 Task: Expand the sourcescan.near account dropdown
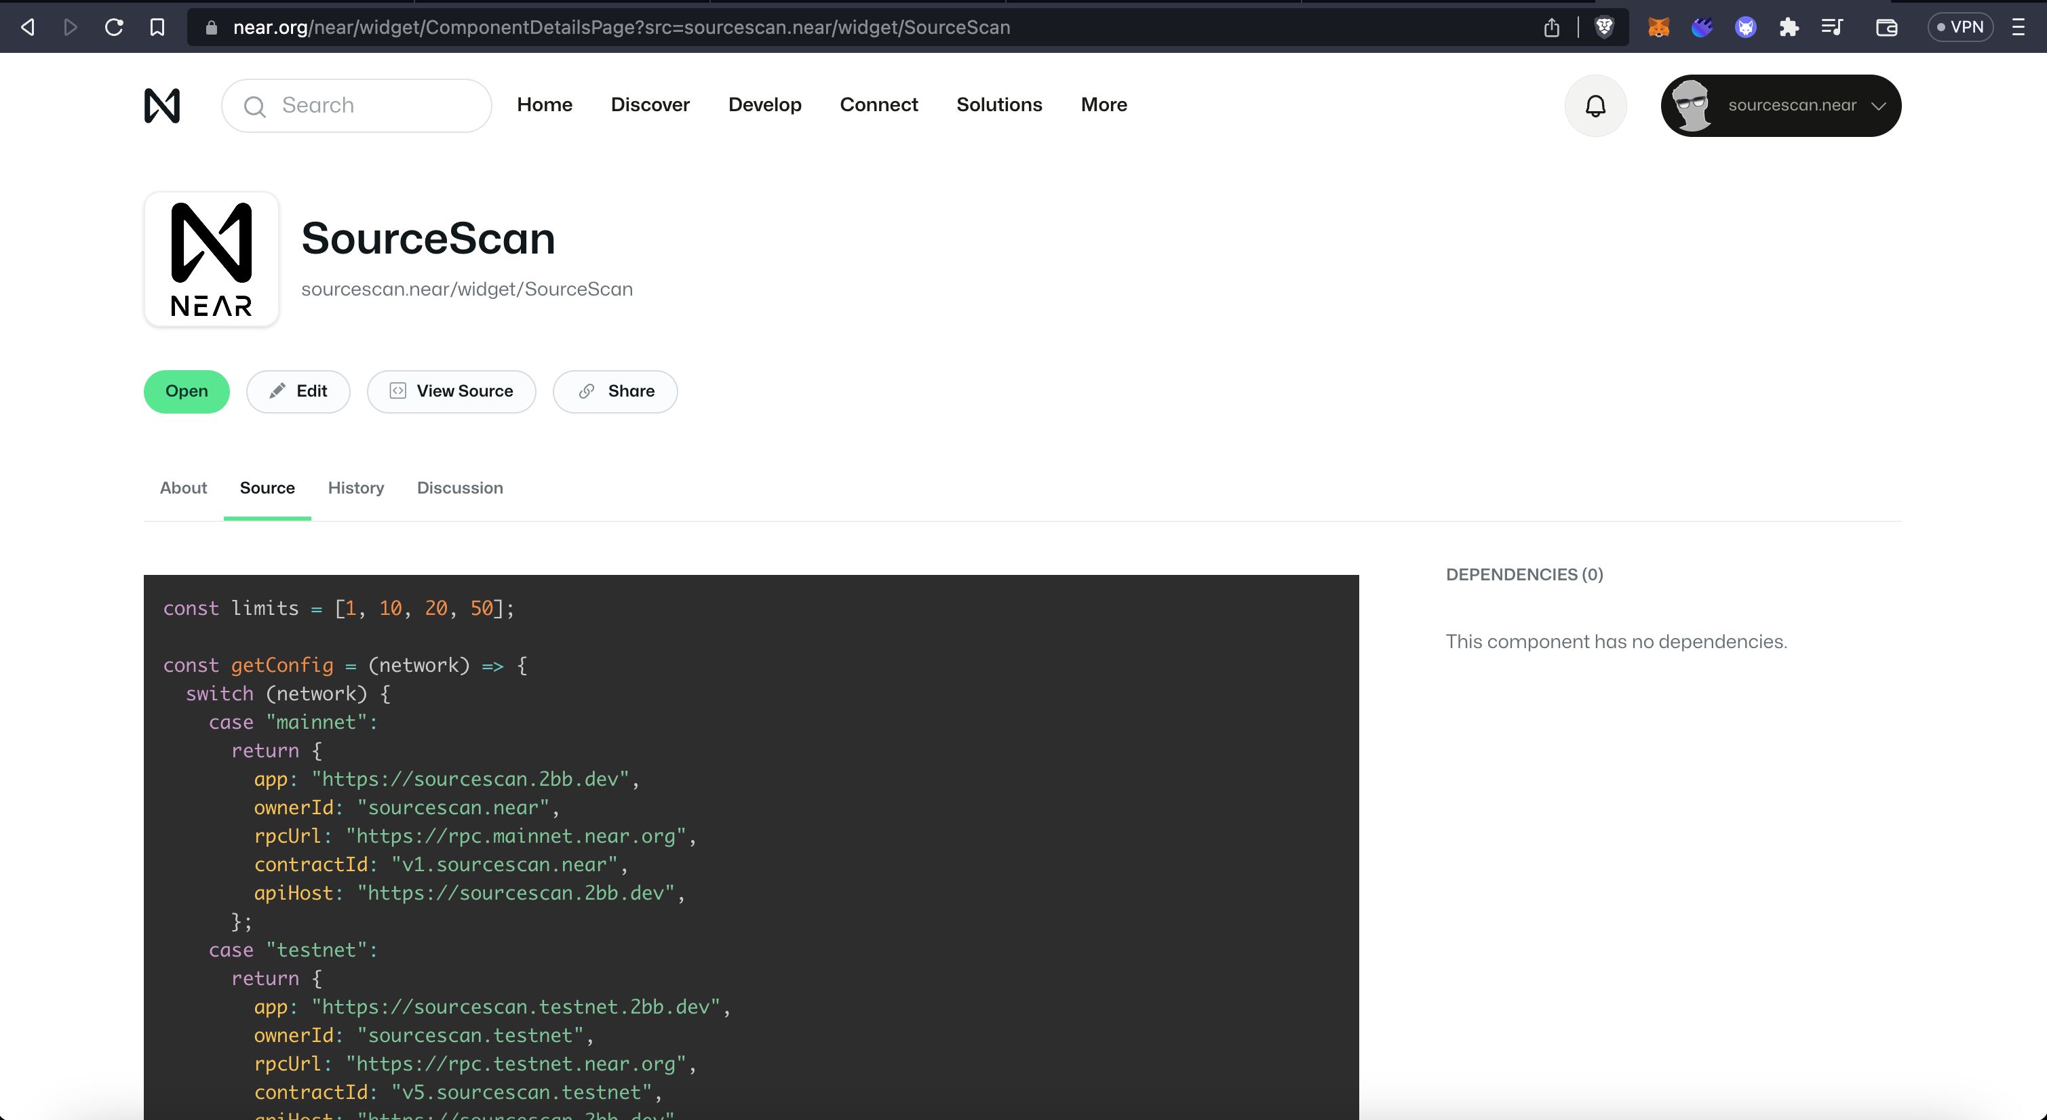[x=1781, y=106]
